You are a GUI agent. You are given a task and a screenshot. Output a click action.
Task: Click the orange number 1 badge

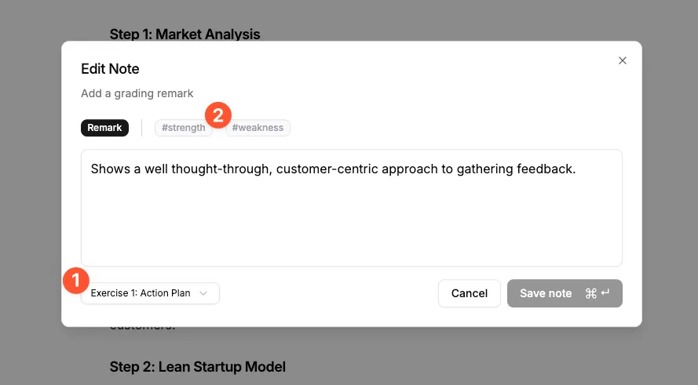tap(76, 281)
